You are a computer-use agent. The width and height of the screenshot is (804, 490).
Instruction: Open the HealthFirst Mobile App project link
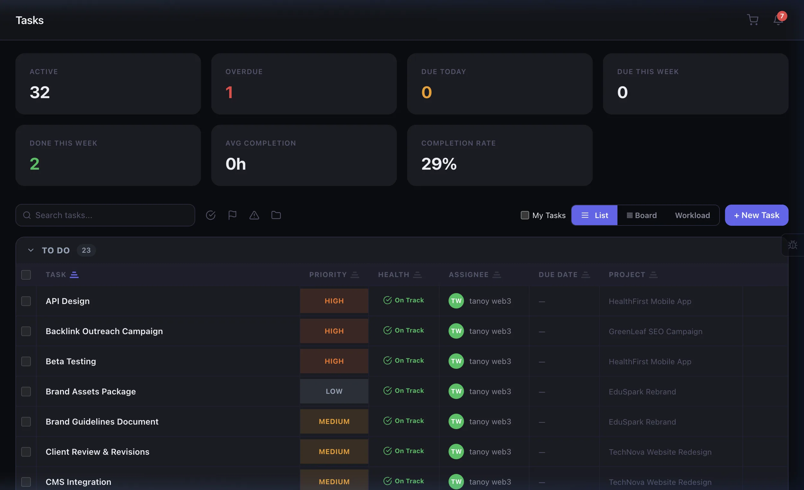650,301
